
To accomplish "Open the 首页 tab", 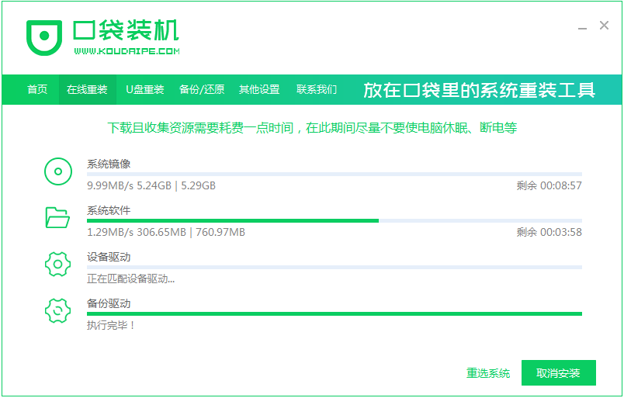I will 37,90.
